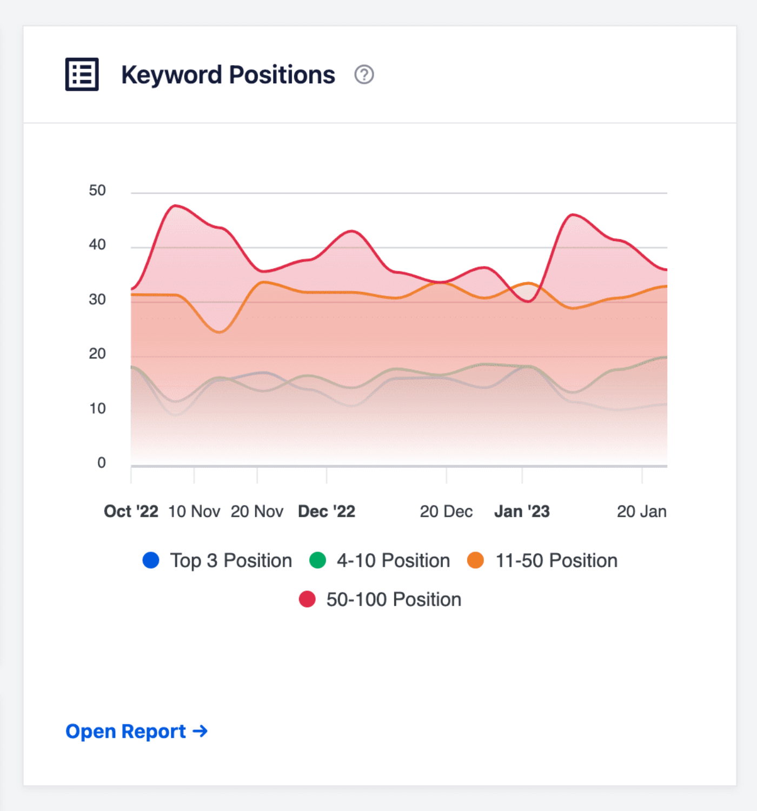Click the Dec '22 axis label
The height and width of the screenshot is (811, 757).
click(x=327, y=511)
